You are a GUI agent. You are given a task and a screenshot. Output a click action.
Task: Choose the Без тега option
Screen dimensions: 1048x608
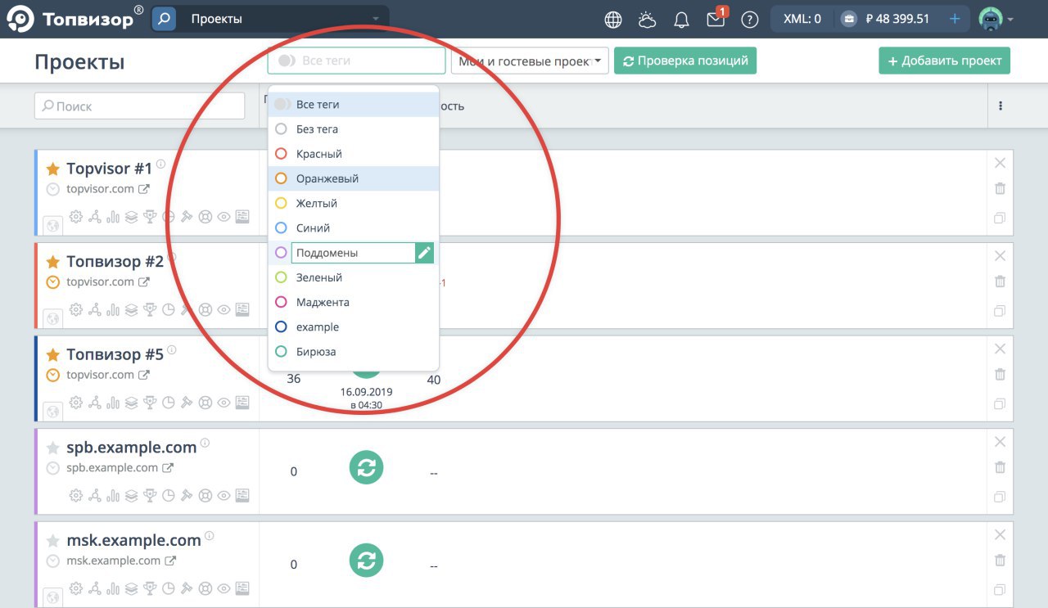click(354, 129)
